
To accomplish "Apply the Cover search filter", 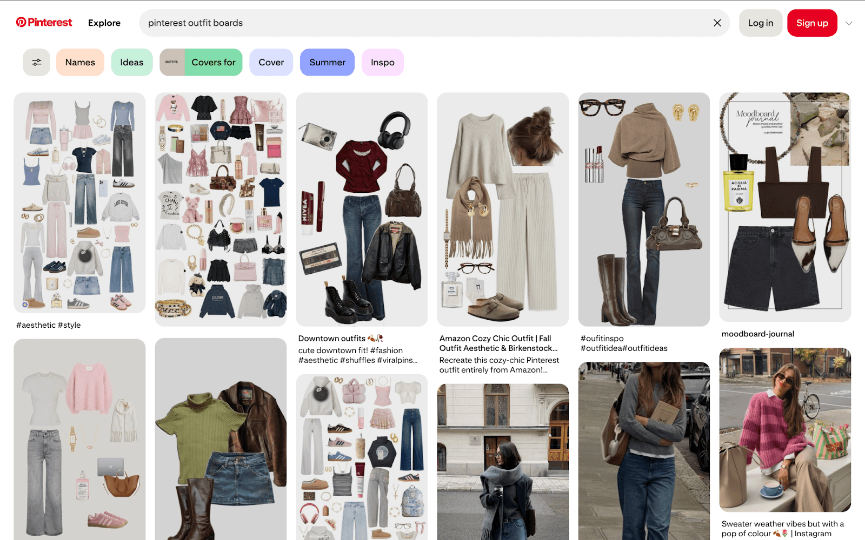I will 271,62.
